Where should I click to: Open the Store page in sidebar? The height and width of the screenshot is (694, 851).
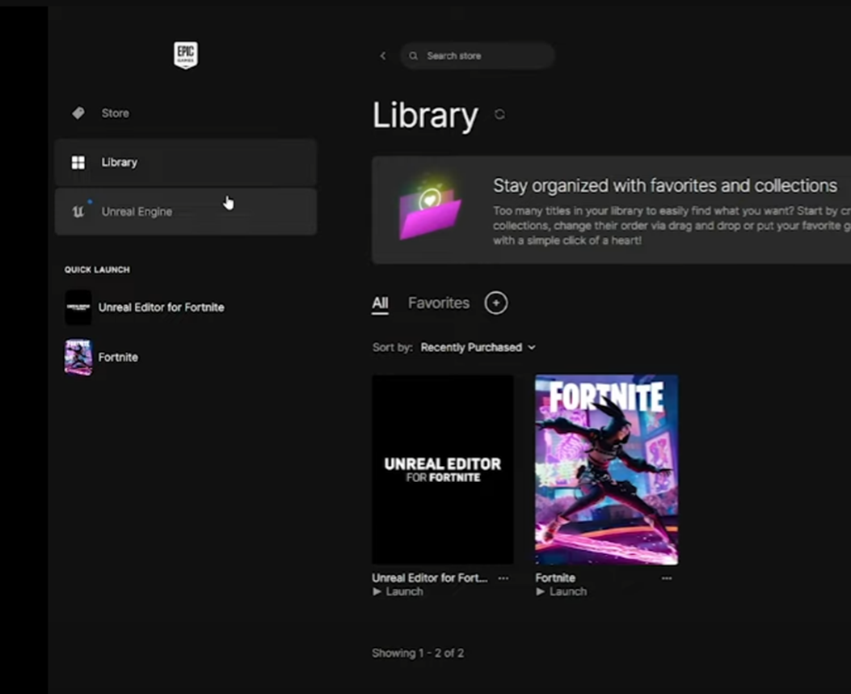[x=186, y=113]
